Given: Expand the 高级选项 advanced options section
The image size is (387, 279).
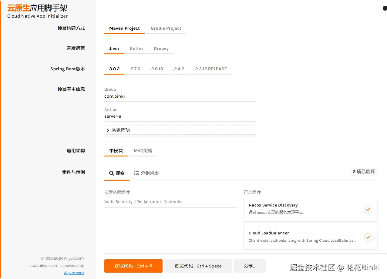Looking at the screenshot, I should pos(180,130).
